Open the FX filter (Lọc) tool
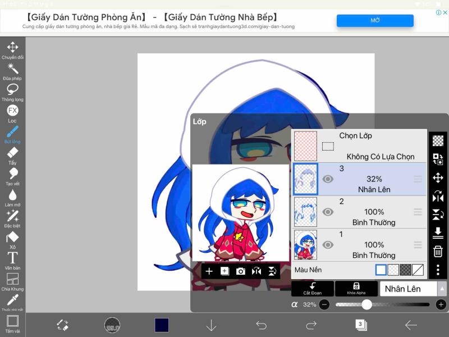This screenshot has height=337, width=449. click(x=12, y=111)
